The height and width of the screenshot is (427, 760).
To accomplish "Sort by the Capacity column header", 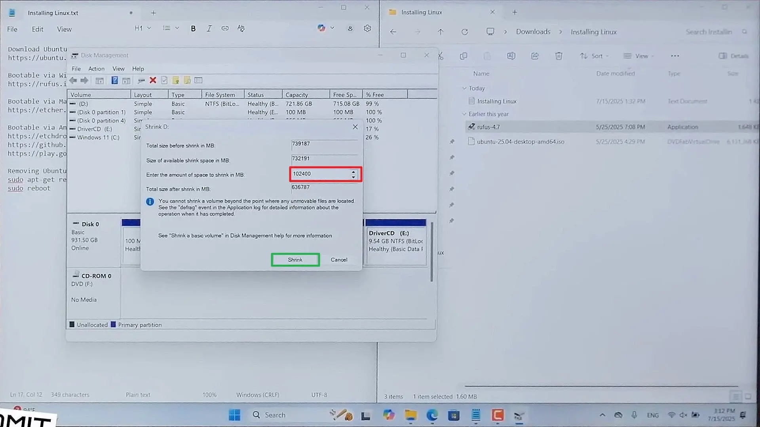I will point(306,95).
